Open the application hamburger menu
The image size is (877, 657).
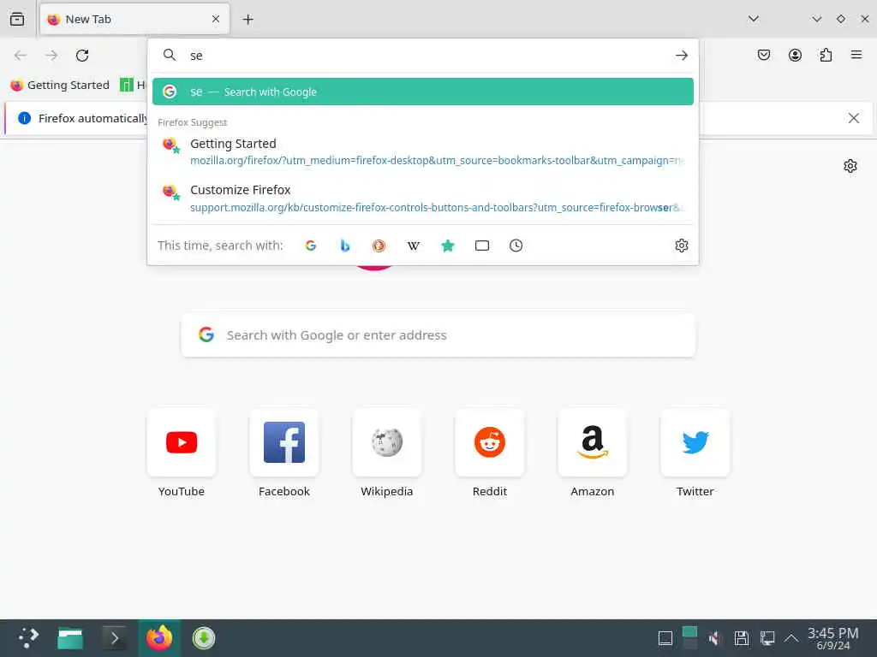[x=856, y=55]
